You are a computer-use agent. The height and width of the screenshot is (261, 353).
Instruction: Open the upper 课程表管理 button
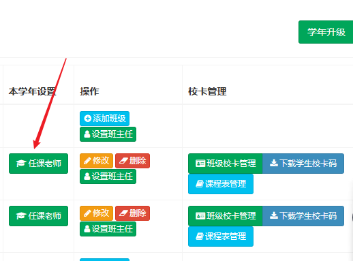pos(221,184)
